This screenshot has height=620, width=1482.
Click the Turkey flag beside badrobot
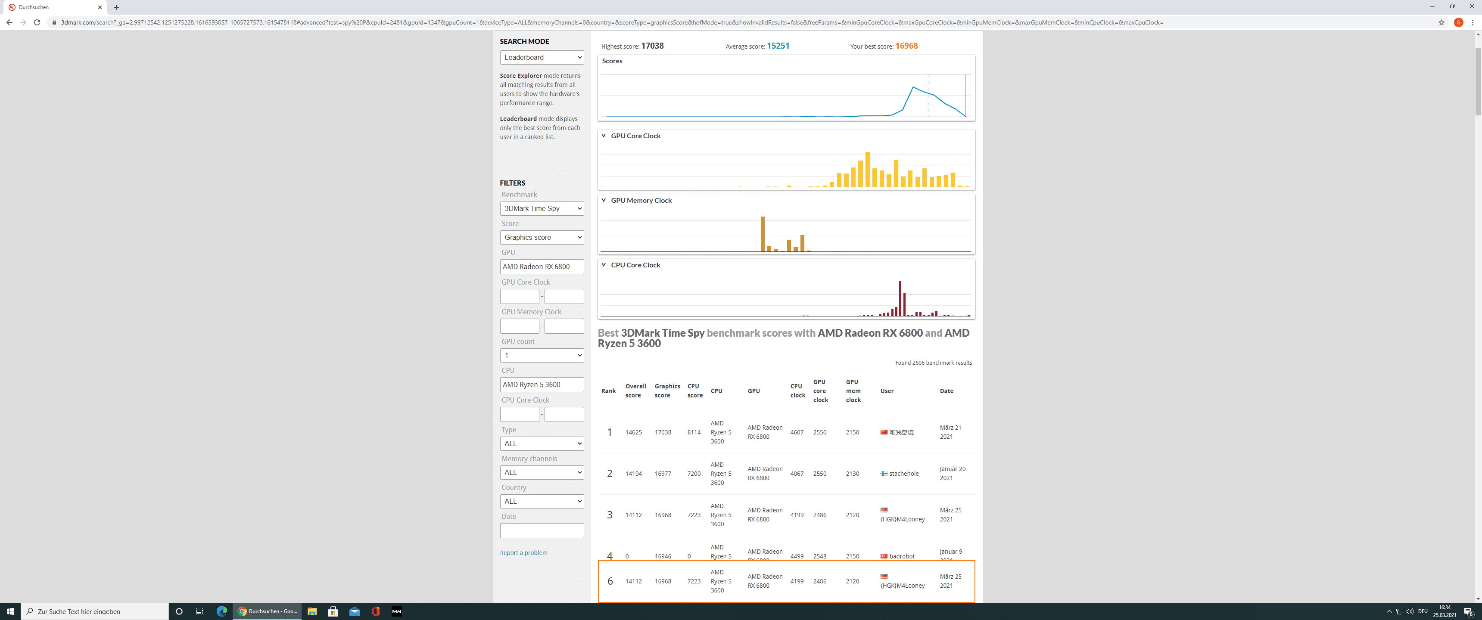[884, 556]
